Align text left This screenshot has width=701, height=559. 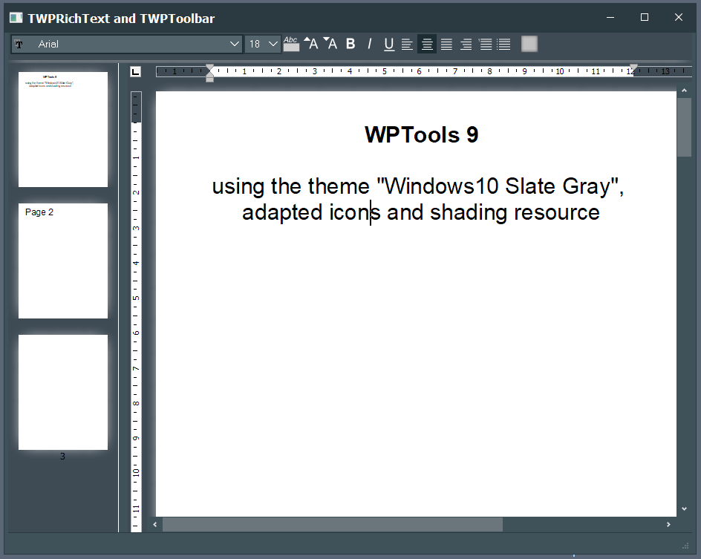pos(407,44)
